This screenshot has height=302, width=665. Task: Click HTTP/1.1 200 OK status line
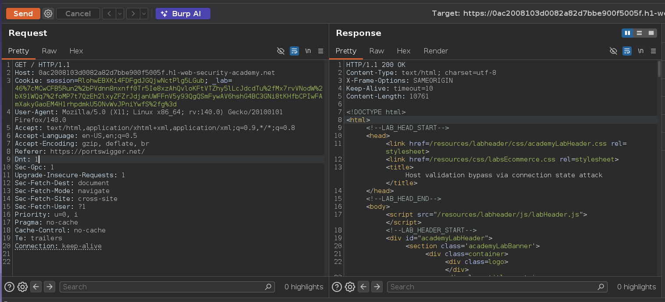pos(376,65)
